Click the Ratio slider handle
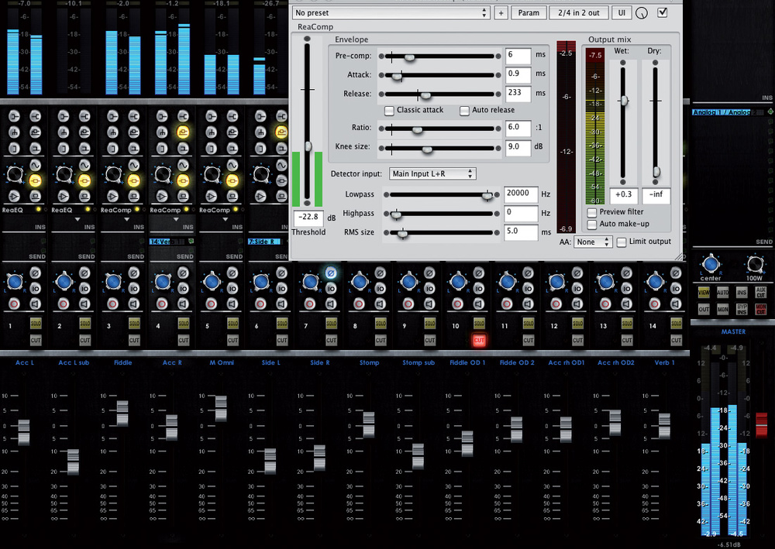The image size is (775, 549). (x=417, y=129)
